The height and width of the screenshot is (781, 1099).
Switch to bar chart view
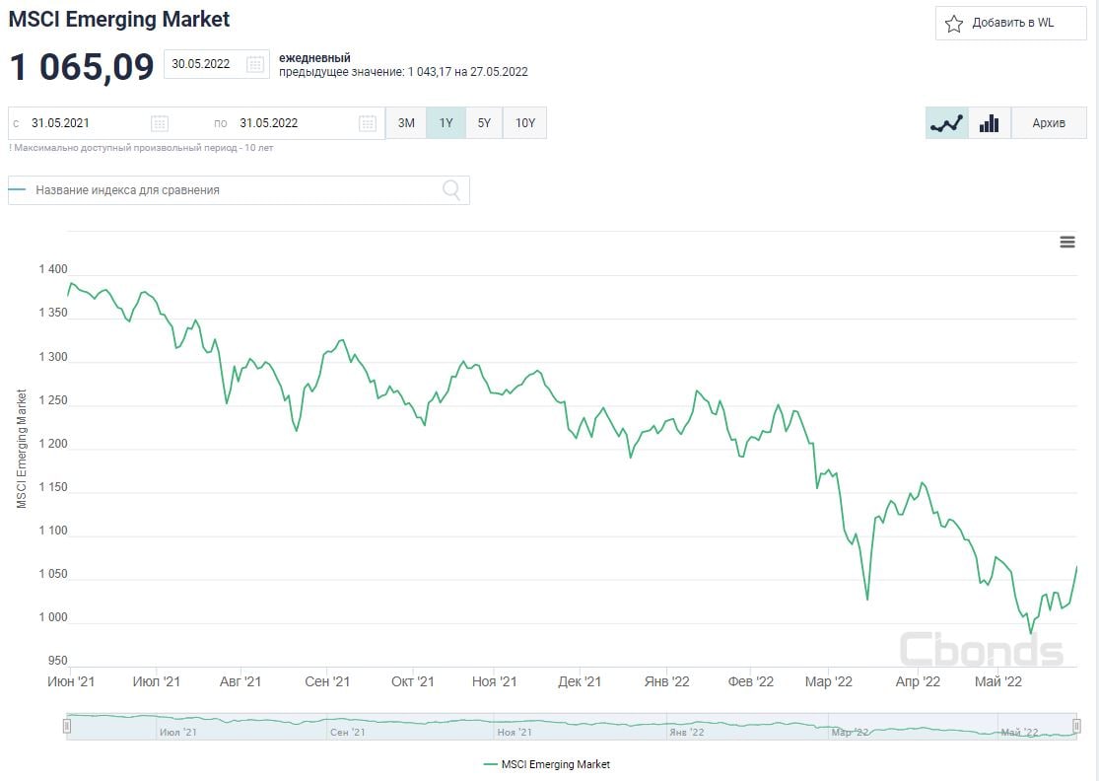tap(989, 123)
